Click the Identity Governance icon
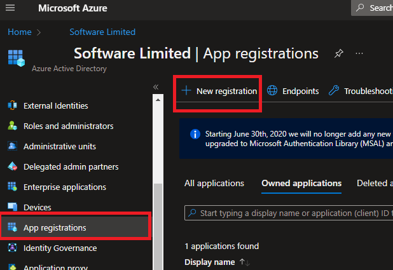This screenshot has width=393, height=270. coord(12,248)
